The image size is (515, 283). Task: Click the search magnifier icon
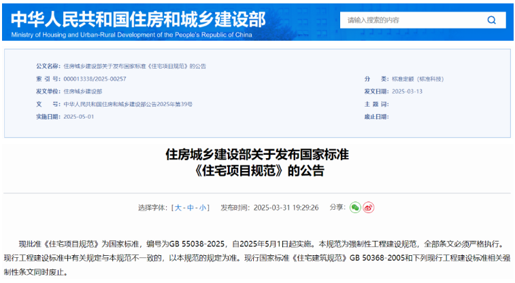click(x=491, y=20)
